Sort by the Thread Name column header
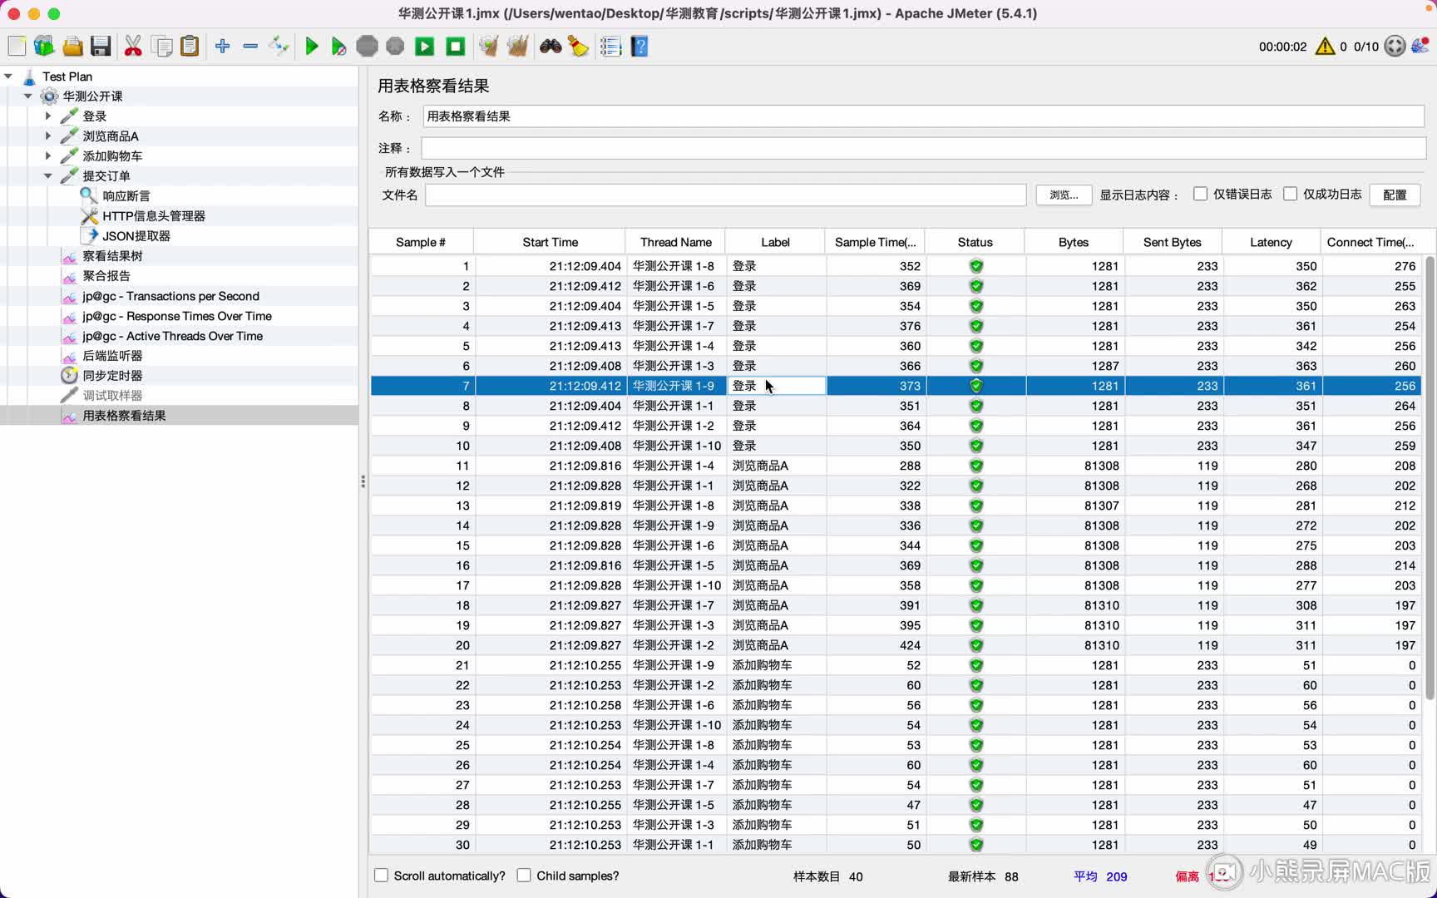The image size is (1437, 898). pyautogui.click(x=676, y=242)
